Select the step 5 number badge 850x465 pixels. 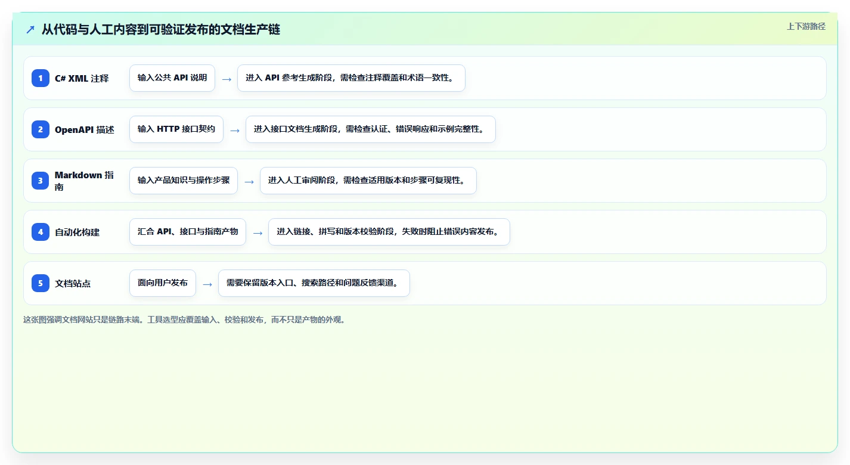41,283
